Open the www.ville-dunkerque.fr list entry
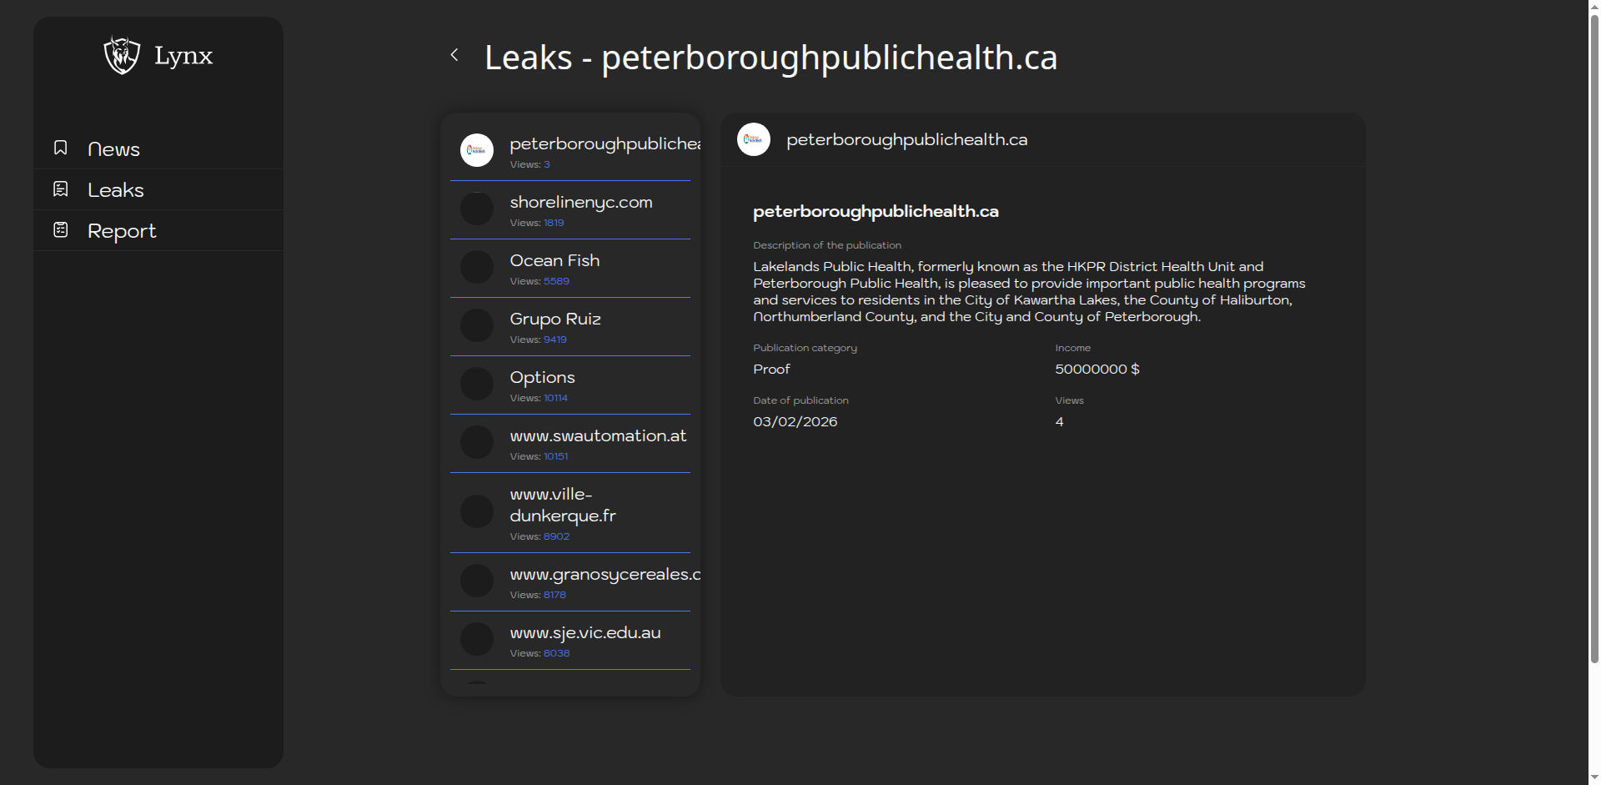Image resolution: width=1601 pixels, height=785 pixels. (x=563, y=506)
